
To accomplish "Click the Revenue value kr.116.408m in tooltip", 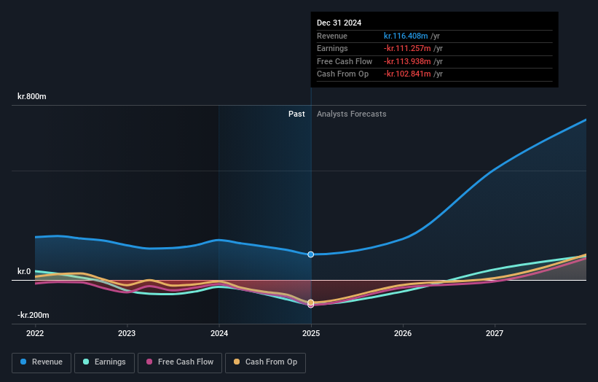I will [406, 36].
